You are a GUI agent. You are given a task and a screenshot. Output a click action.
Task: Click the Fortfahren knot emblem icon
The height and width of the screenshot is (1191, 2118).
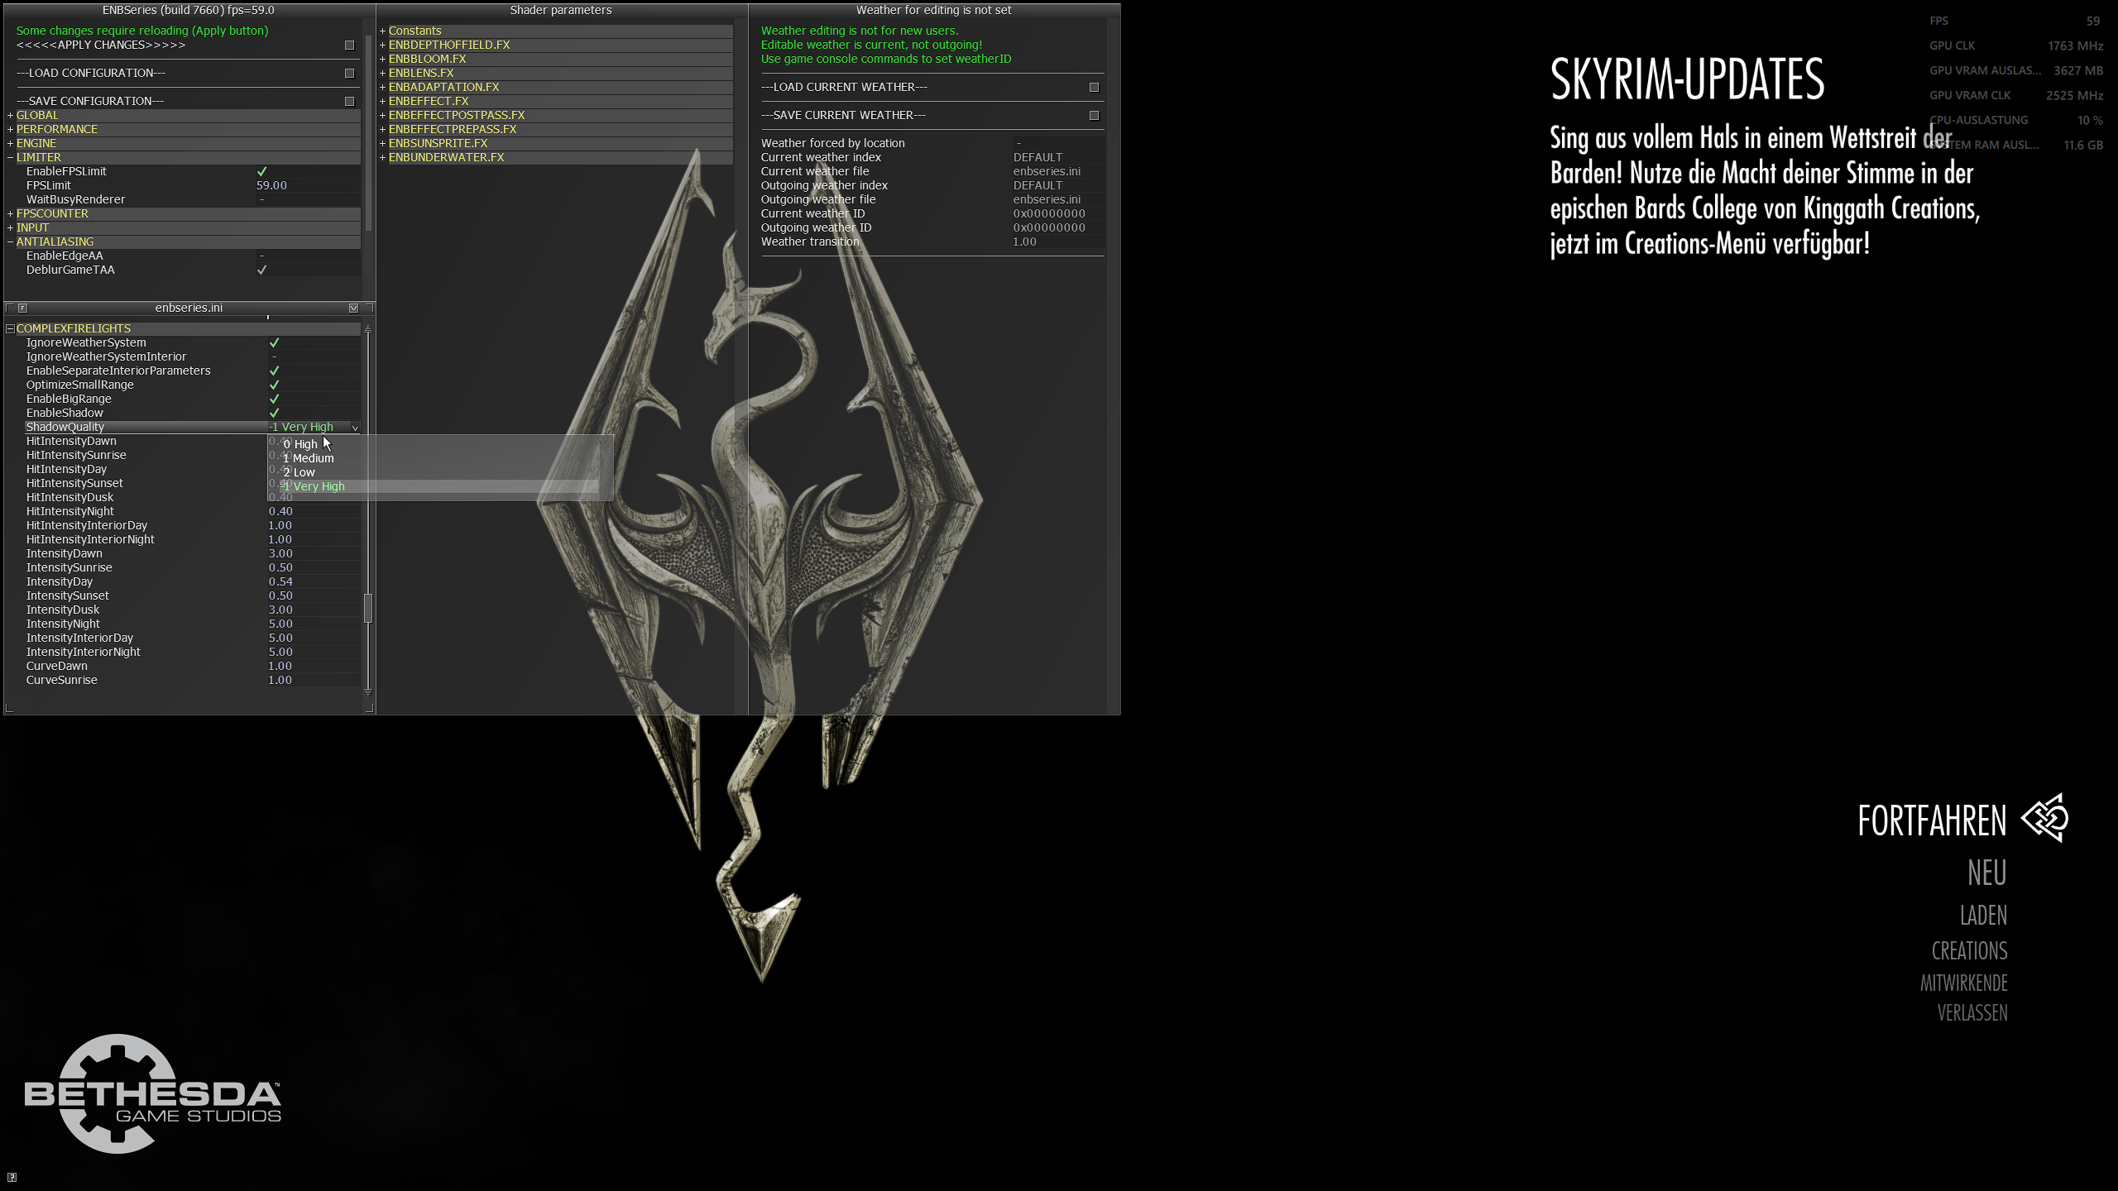pyautogui.click(x=2045, y=819)
